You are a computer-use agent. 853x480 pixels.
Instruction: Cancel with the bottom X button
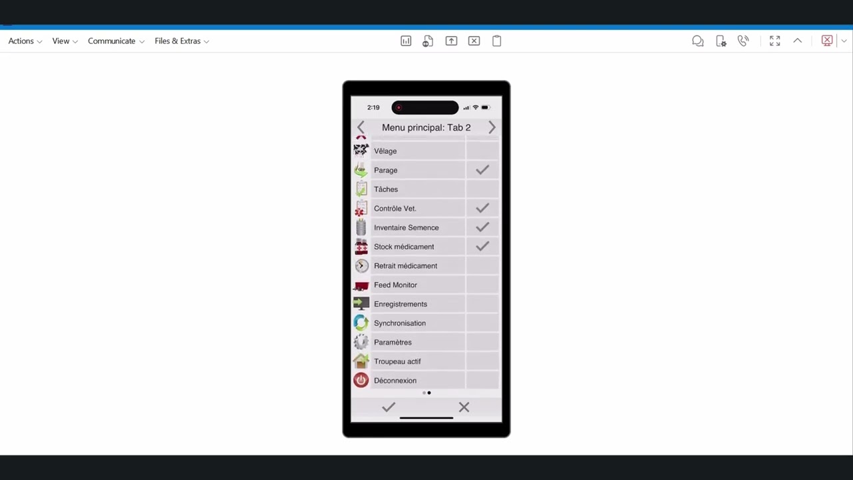(464, 407)
